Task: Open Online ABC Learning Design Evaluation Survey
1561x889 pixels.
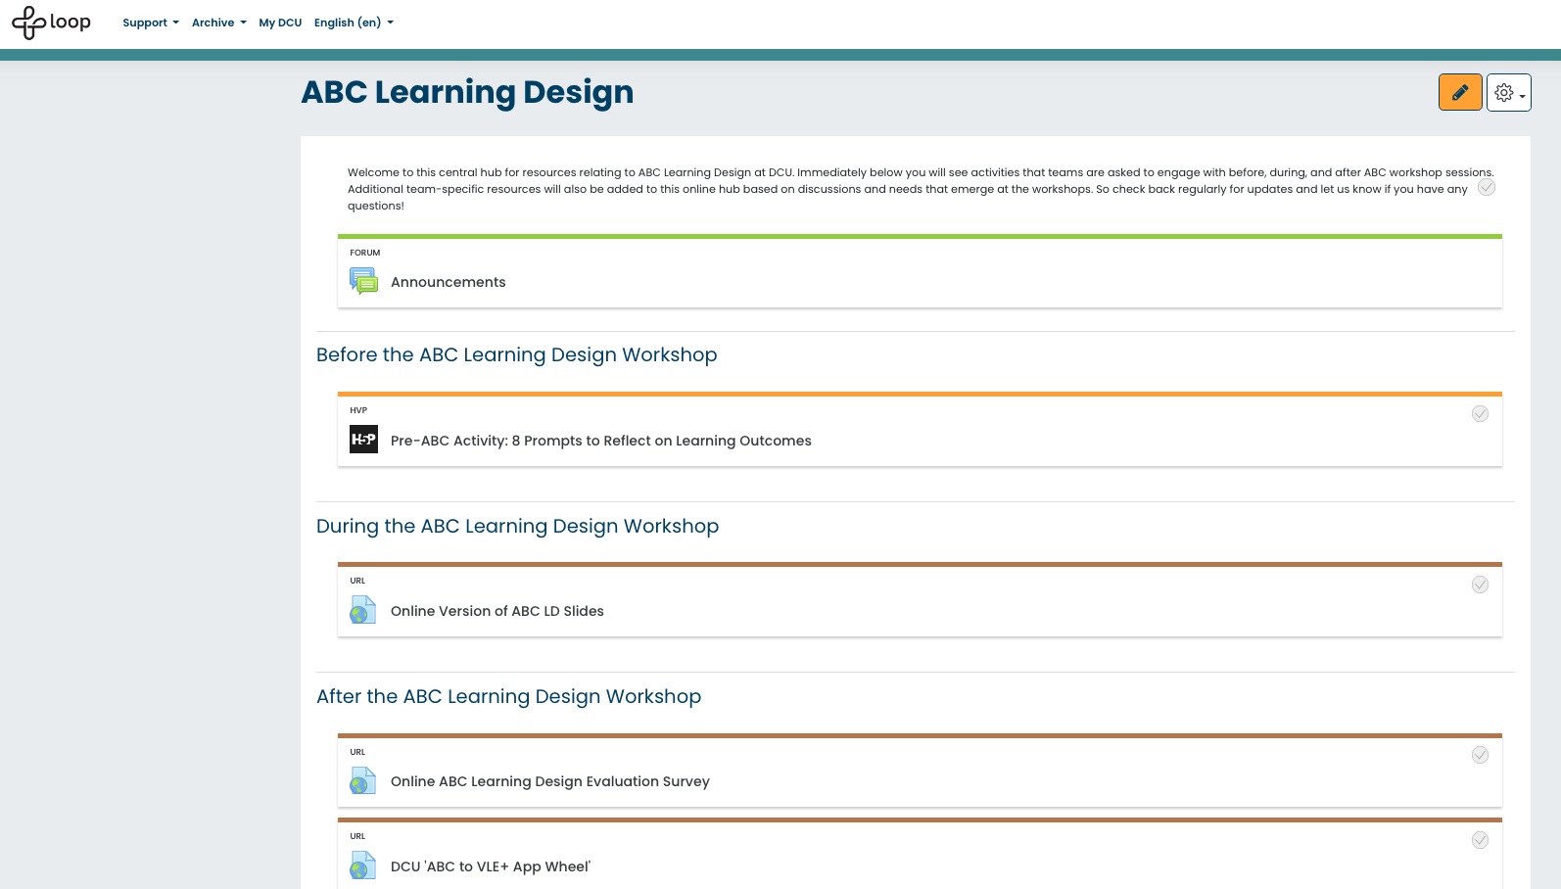Action: [x=549, y=781]
